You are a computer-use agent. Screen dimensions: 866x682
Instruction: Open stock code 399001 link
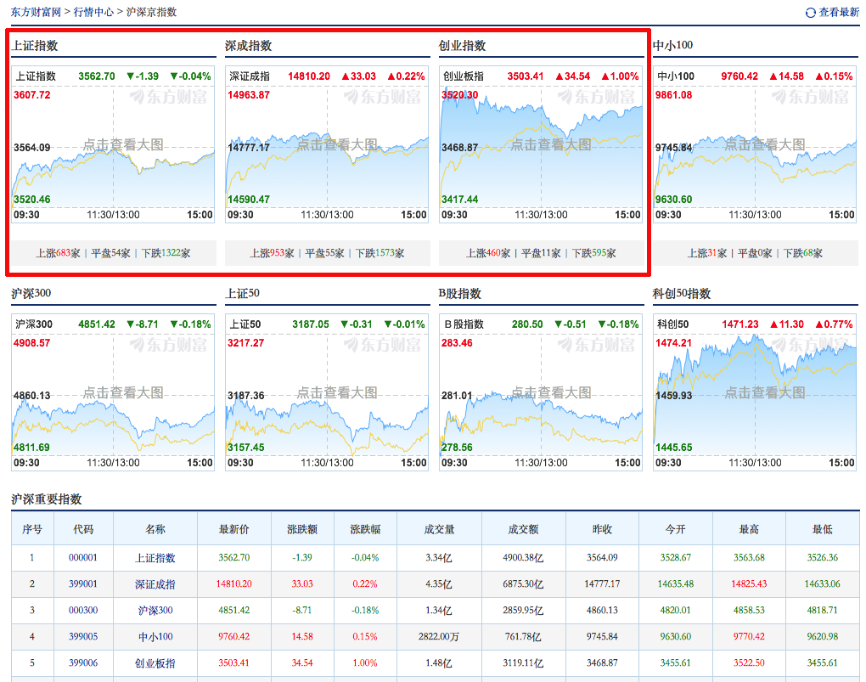[83, 583]
